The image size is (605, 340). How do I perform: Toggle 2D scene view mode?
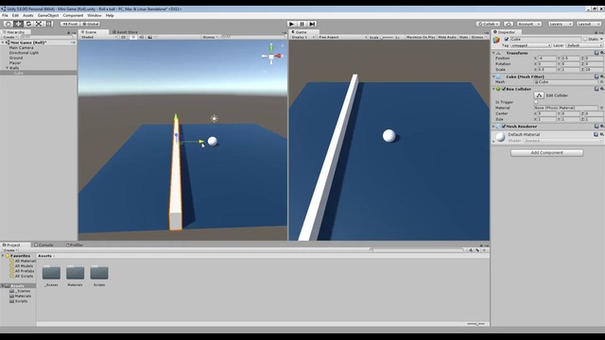(124, 37)
